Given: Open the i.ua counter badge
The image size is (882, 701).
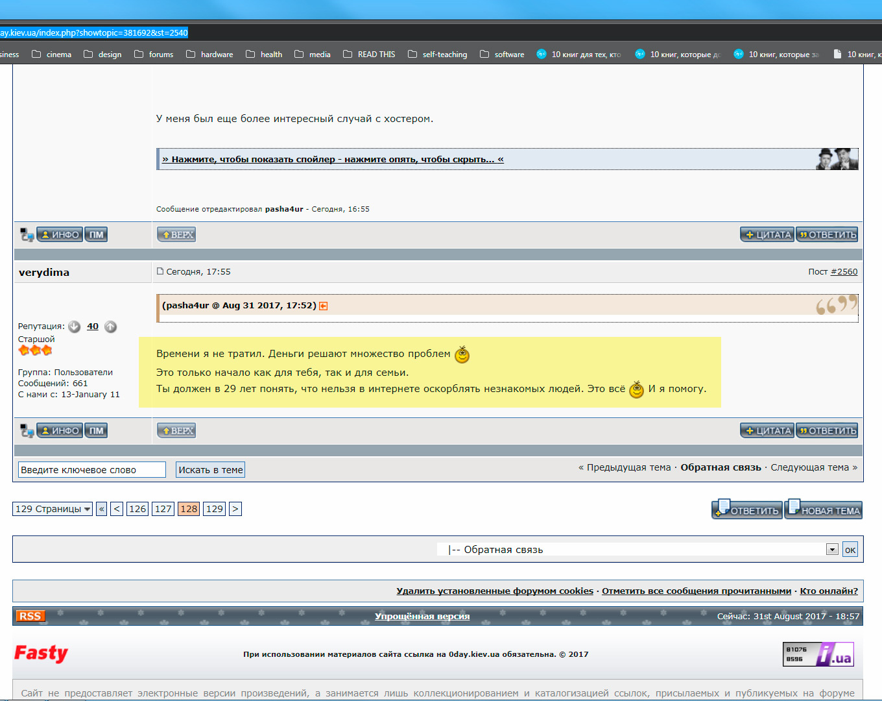Looking at the screenshot, I should point(818,654).
